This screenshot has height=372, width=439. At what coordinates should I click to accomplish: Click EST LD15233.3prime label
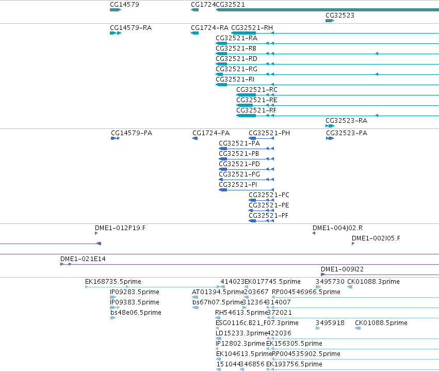pyautogui.click(x=241, y=334)
